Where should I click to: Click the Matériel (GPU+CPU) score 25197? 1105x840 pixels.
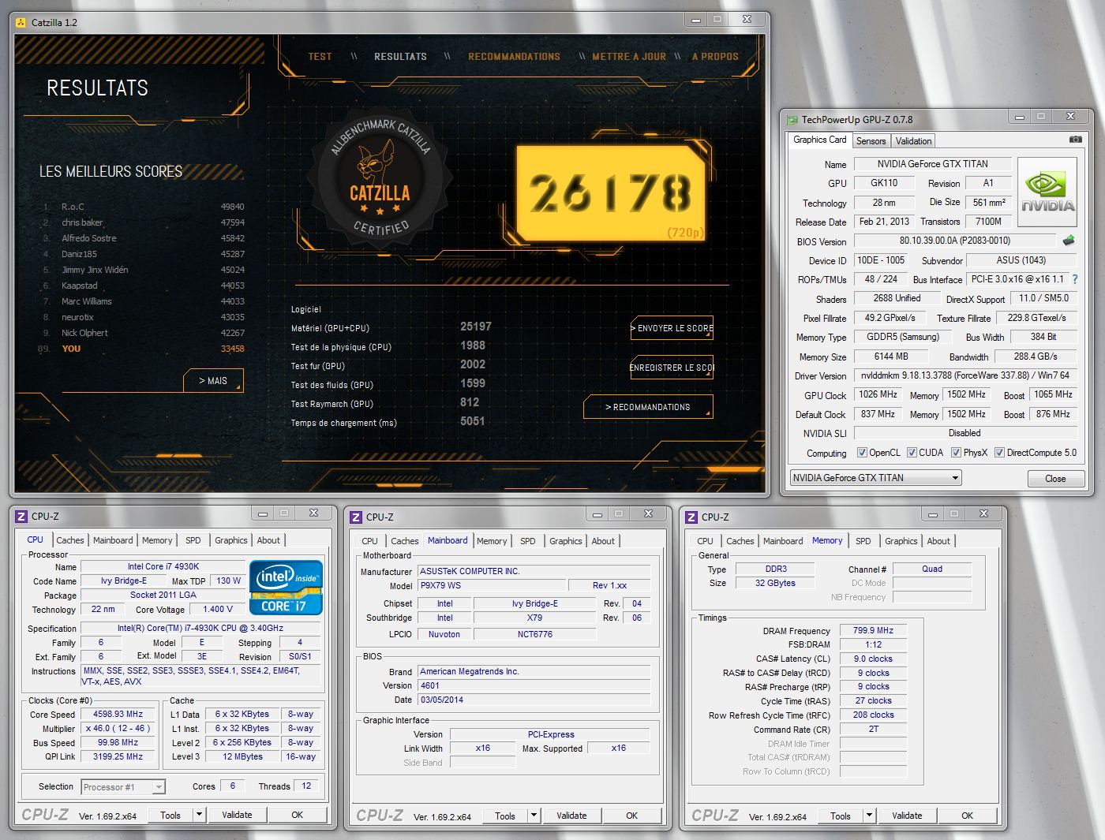click(x=476, y=327)
